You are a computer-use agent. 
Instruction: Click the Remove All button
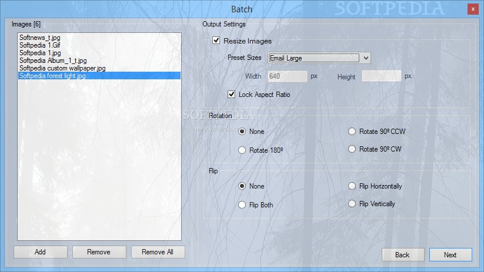pyautogui.click(x=158, y=252)
